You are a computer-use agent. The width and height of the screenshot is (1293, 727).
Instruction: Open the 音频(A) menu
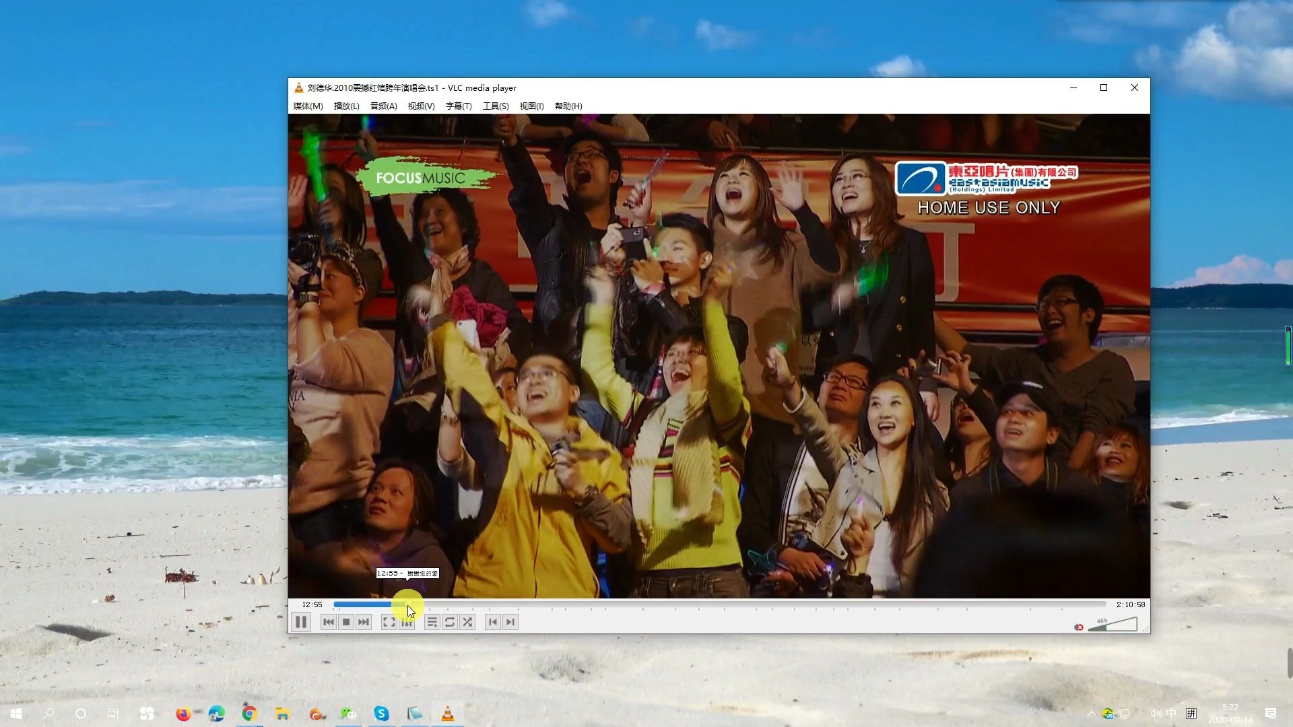pos(383,106)
